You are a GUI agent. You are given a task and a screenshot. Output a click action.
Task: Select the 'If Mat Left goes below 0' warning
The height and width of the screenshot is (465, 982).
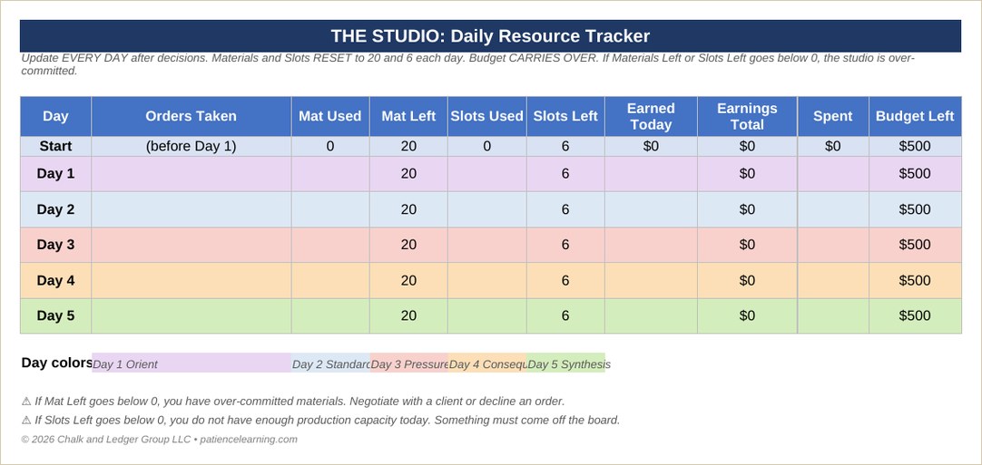point(293,402)
